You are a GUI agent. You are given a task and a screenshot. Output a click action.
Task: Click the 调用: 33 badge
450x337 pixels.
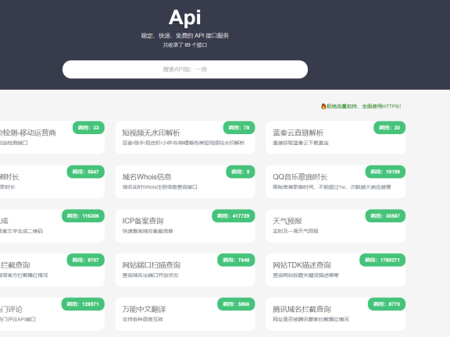coord(89,127)
